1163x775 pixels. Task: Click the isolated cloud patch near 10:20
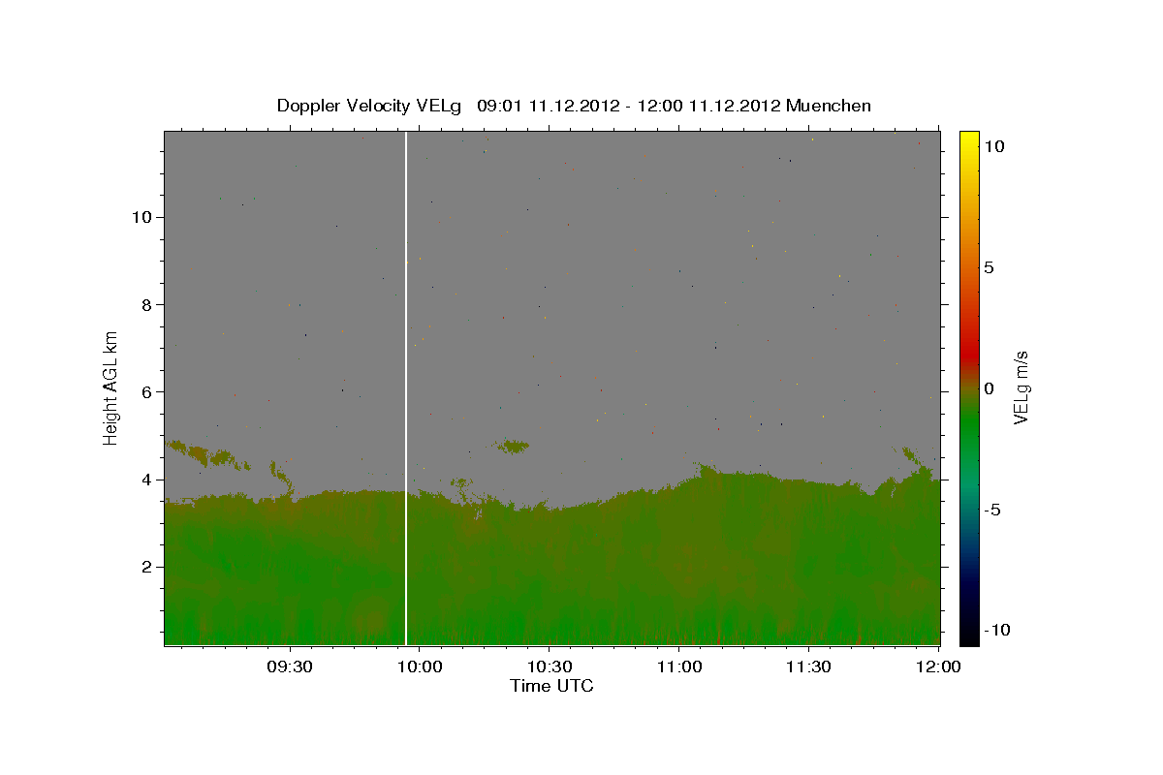coord(513,446)
